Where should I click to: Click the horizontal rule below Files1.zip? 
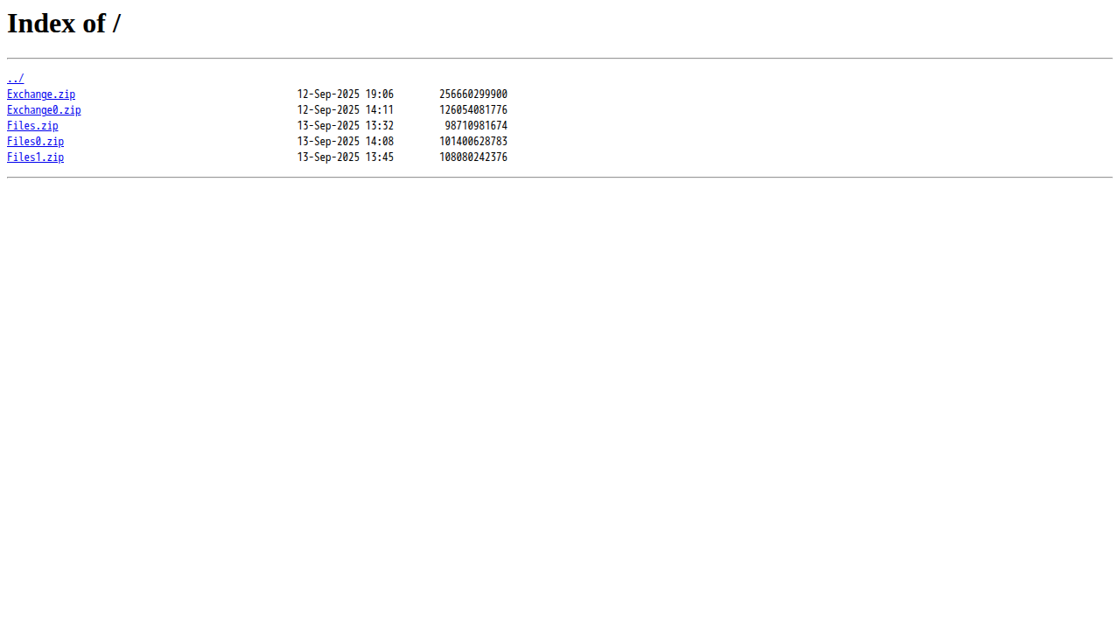point(560,178)
